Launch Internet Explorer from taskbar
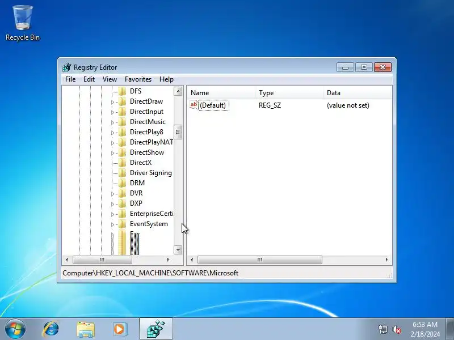Viewport: 454px width, 340px height. 51,329
